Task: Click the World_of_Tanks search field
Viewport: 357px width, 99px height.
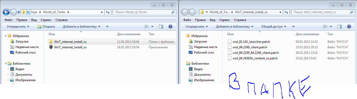Action: tap(144, 12)
